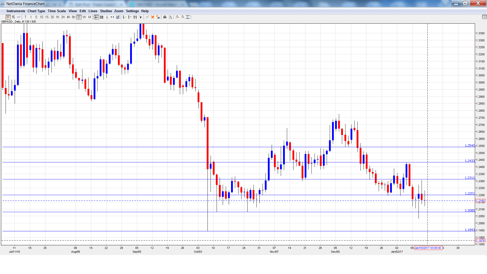Open the Studies menu
487x274 pixels.
point(106,11)
